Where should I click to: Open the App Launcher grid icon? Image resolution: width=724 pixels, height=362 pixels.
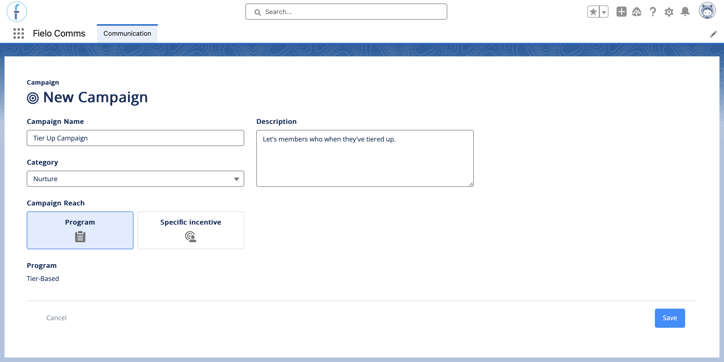coord(19,33)
